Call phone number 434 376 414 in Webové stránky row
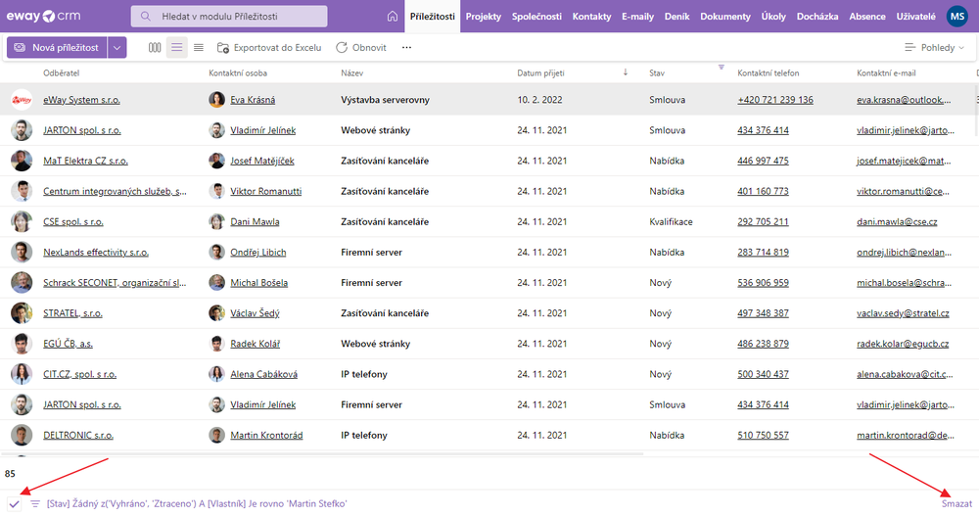979x517 pixels. click(763, 130)
